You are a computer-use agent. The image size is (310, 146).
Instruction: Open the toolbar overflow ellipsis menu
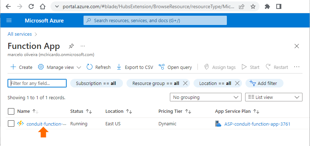[297, 67]
